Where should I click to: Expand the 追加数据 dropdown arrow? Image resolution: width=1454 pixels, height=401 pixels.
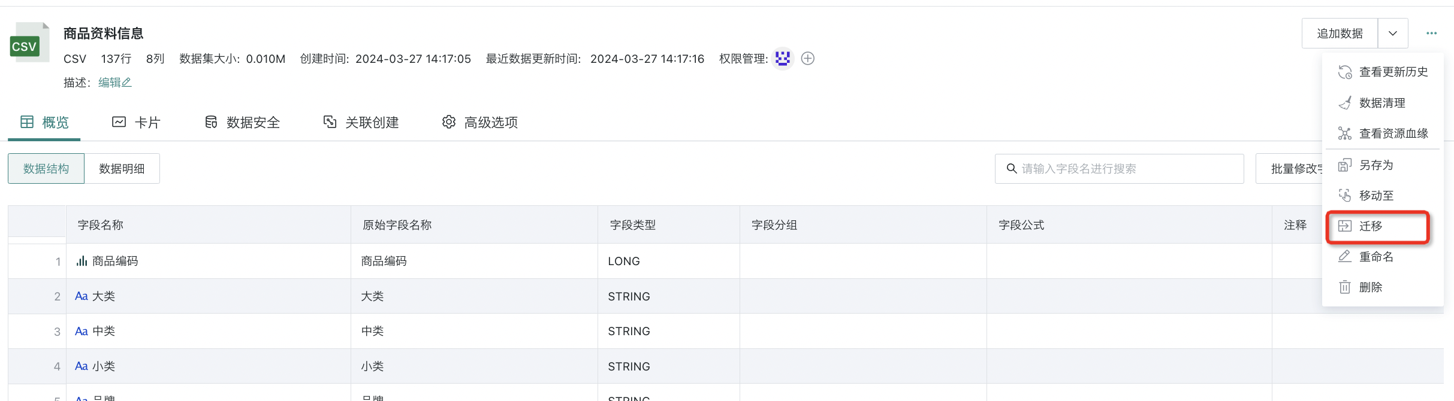1393,34
